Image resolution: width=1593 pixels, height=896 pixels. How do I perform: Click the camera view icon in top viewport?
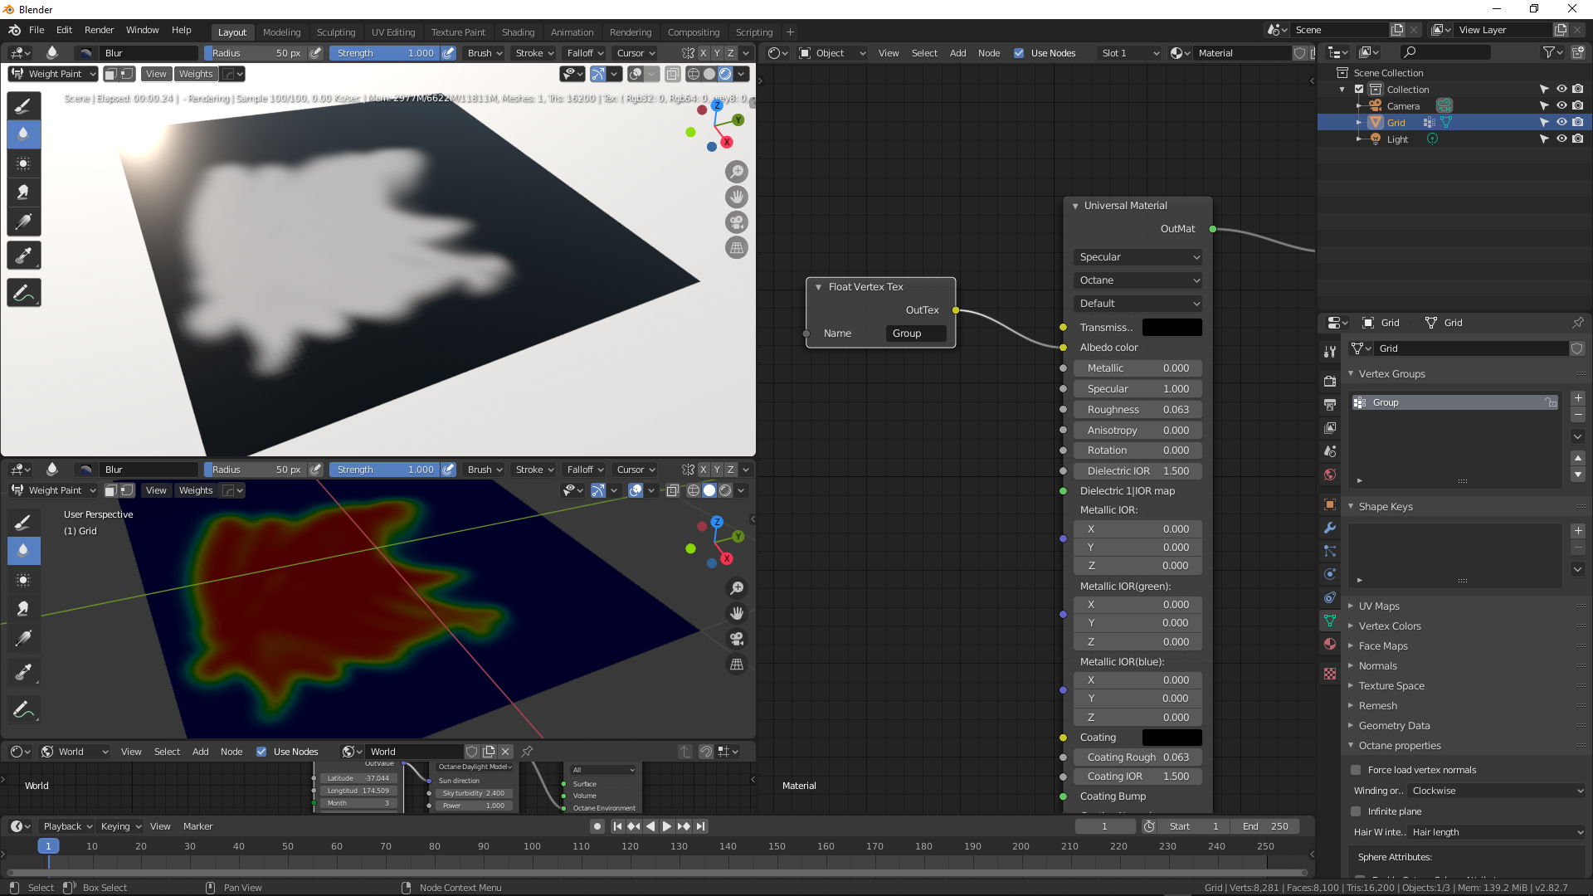(x=736, y=222)
